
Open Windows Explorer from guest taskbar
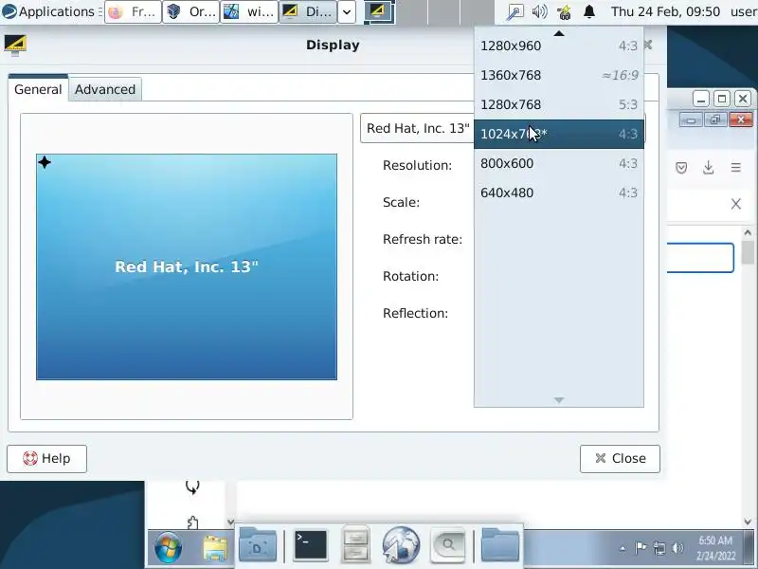click(214, 549)
